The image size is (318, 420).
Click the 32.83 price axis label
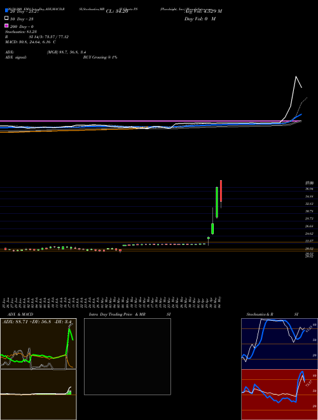tap(310, 204)
